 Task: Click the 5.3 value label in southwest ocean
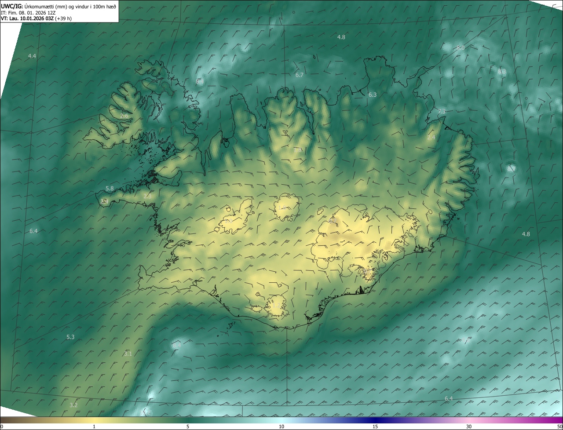[x=70, y=337]
